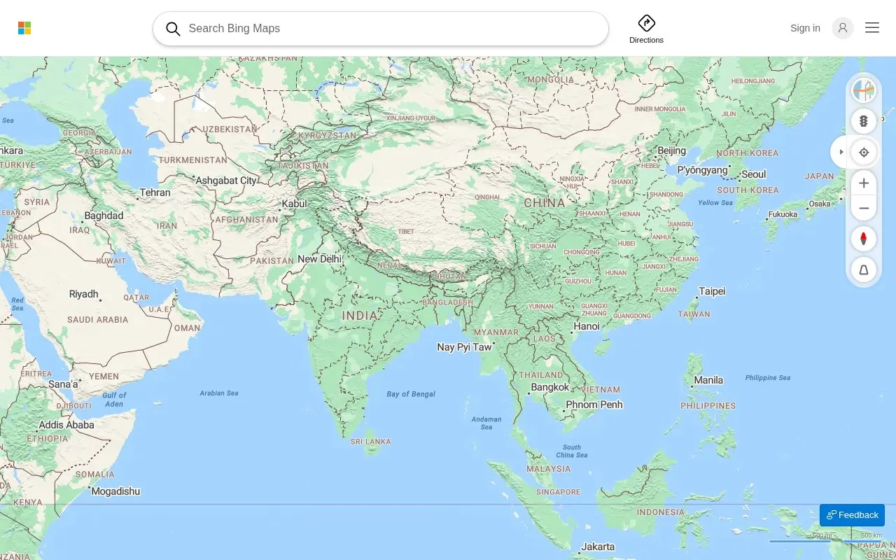896x560 pixels.
Task: Click the MONGOLIA country label
Action: pyautogui.click(x=550, y=80)
